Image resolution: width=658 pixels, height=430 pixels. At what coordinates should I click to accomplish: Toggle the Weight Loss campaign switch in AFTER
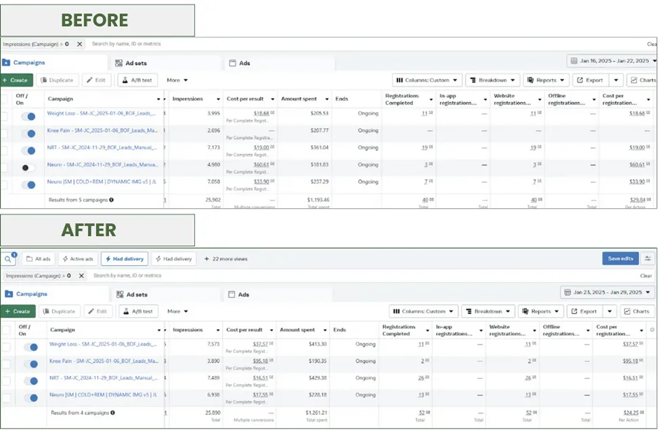pyautogui.click(x=31, y=347)
